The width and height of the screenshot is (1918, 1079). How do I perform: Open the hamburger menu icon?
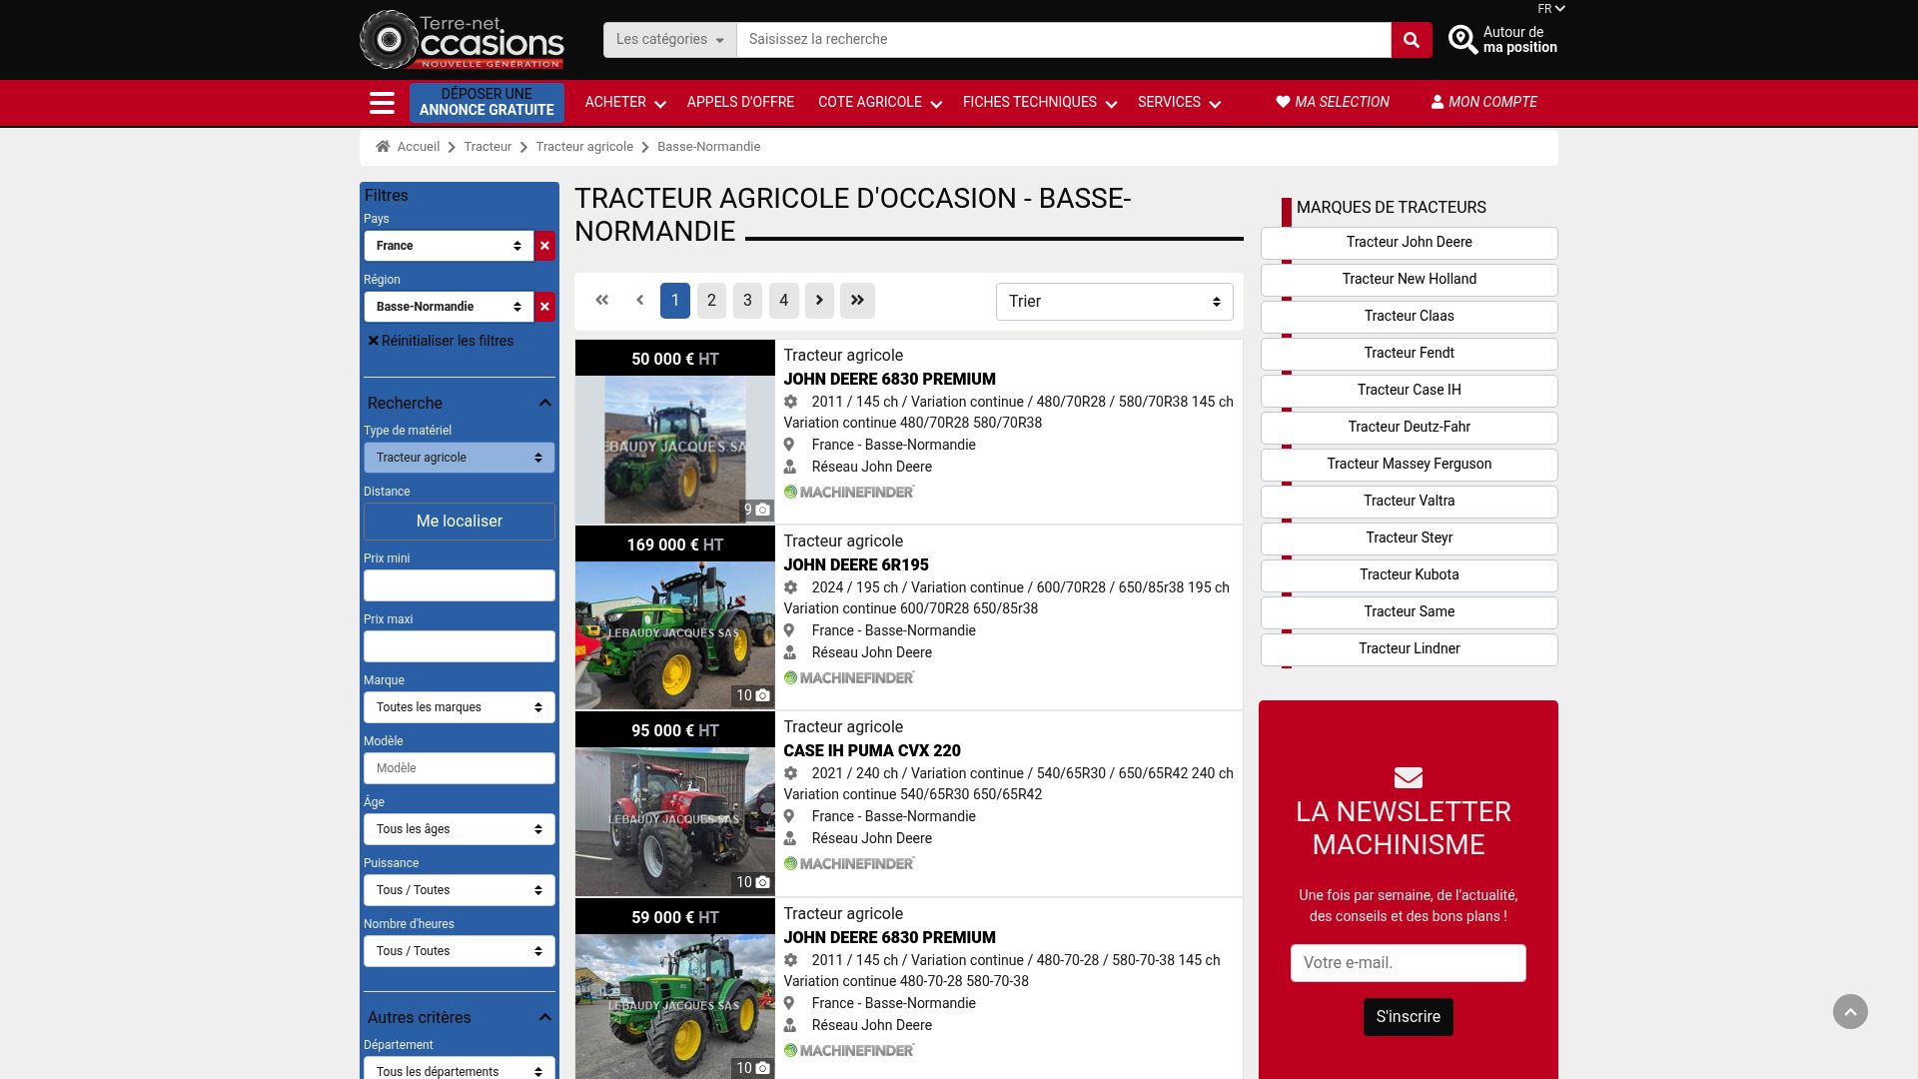coord(382,103)
